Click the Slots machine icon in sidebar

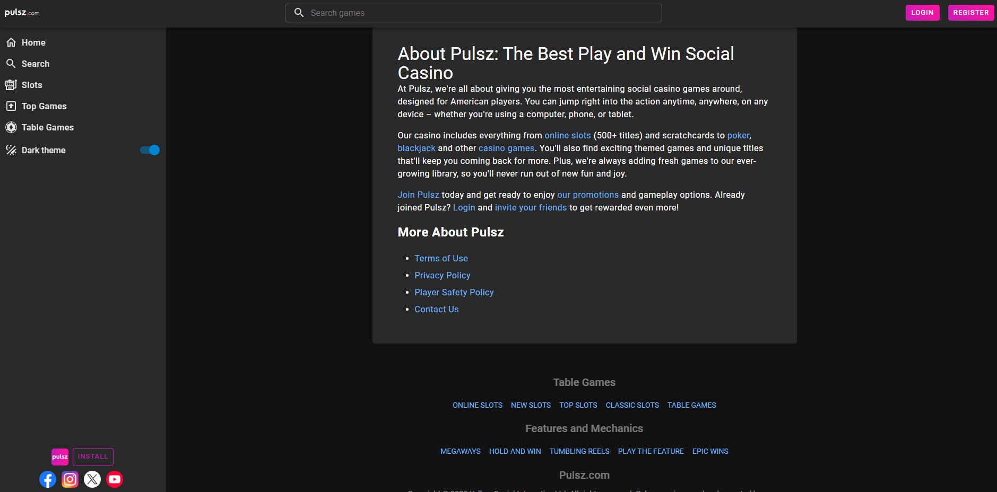click(x=11, y=85)
